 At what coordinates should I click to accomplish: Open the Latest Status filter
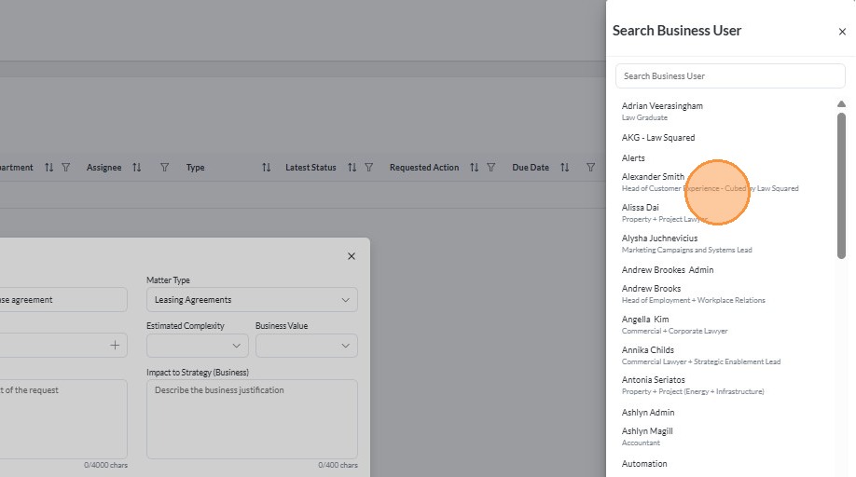pyautogui.click(x=368, y=168)
